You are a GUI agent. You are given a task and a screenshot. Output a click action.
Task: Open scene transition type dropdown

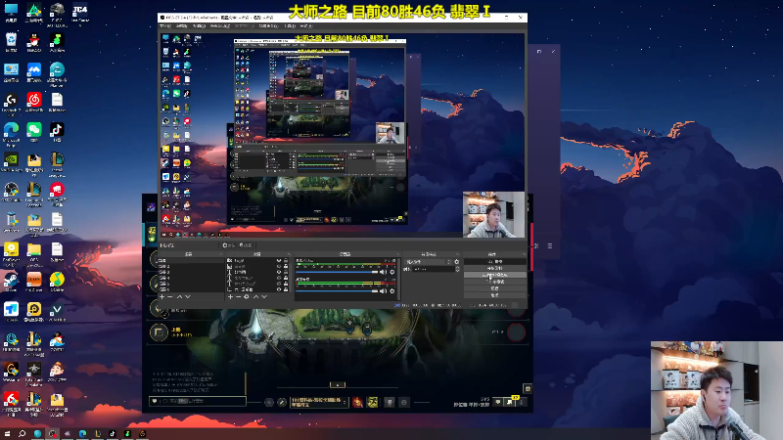(x=429, y=262)
